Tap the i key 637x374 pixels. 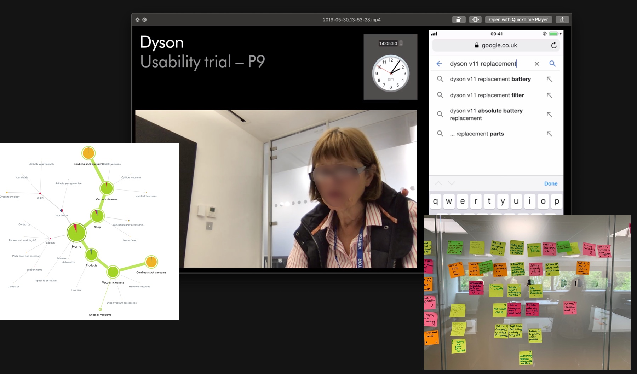click(530, 201)
